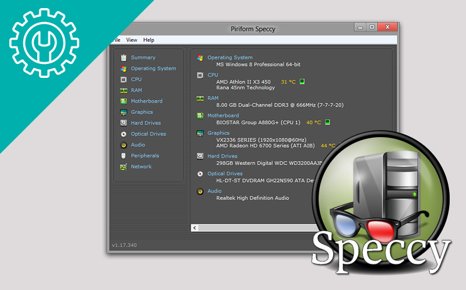
Task: Select Peripherals in the sidebar
Action: (145, 156)
